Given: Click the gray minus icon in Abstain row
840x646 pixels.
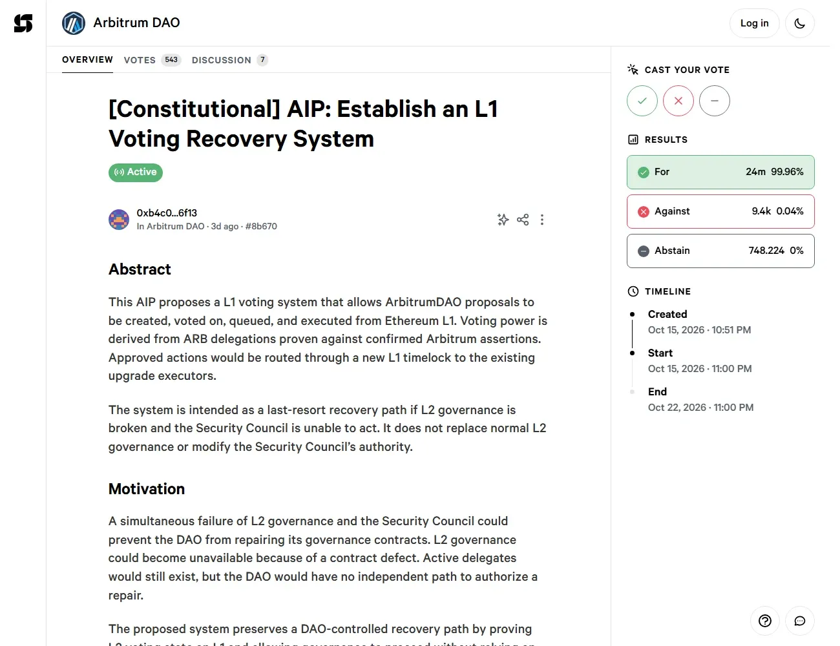Looking at the screenshot, I should tap(644, 251).
